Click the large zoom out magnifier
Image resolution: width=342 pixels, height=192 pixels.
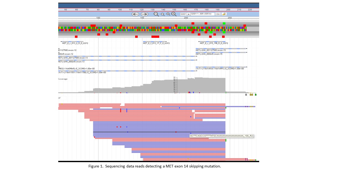[x=156, y=14]
